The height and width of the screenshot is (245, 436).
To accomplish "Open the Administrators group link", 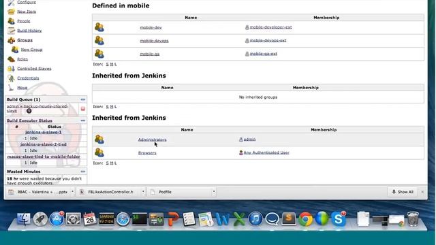I will point(152,140).
